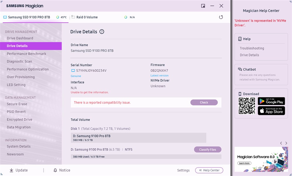Switch to the Raid 0 Volume tab
Screen dimensions: 292x176
click(x=87, y=17)
